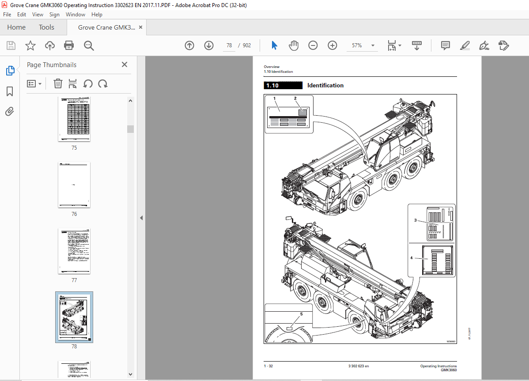Open the find text magnifier tool
This screenshot has width=529, height=381.
click(x=89, y=45)
